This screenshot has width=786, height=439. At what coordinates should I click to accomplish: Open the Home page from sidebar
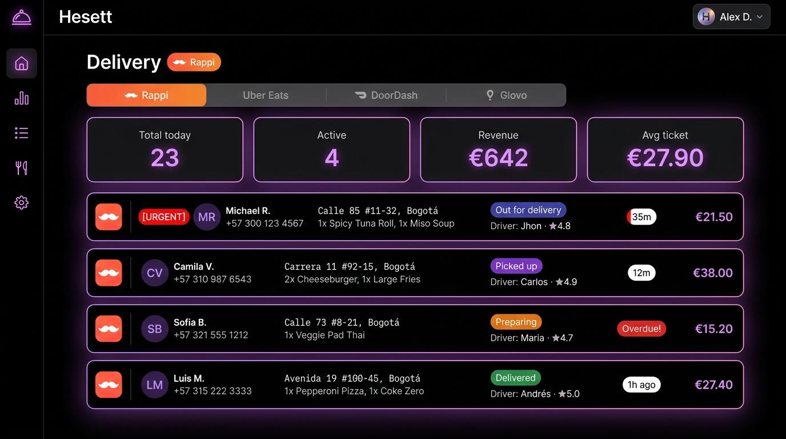coord(22,63)
